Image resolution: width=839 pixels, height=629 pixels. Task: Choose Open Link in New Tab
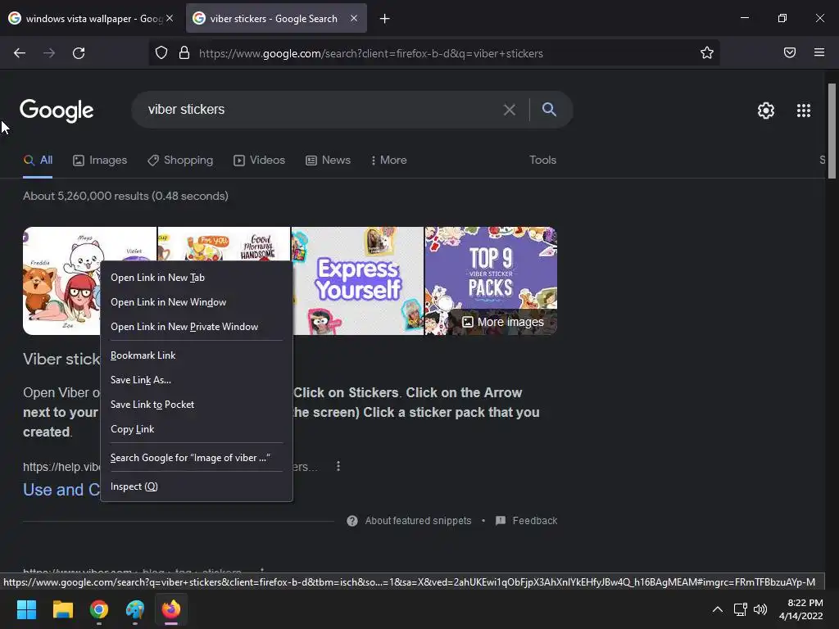pos(197,278)
